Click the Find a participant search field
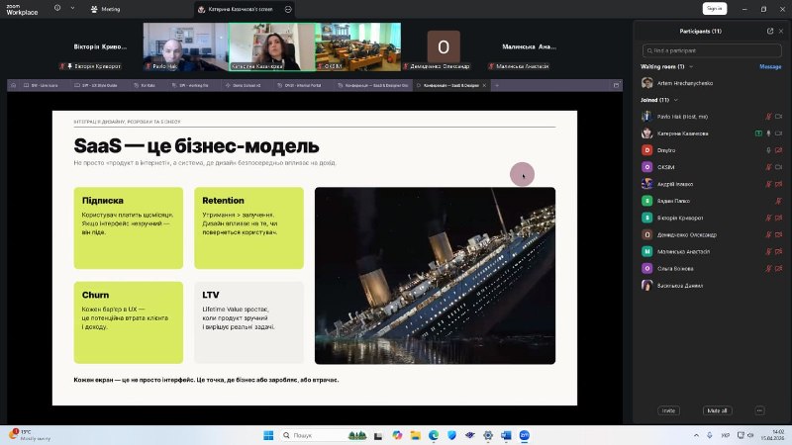This screenshot has width=792, height=445. click(x=712, y=50)
